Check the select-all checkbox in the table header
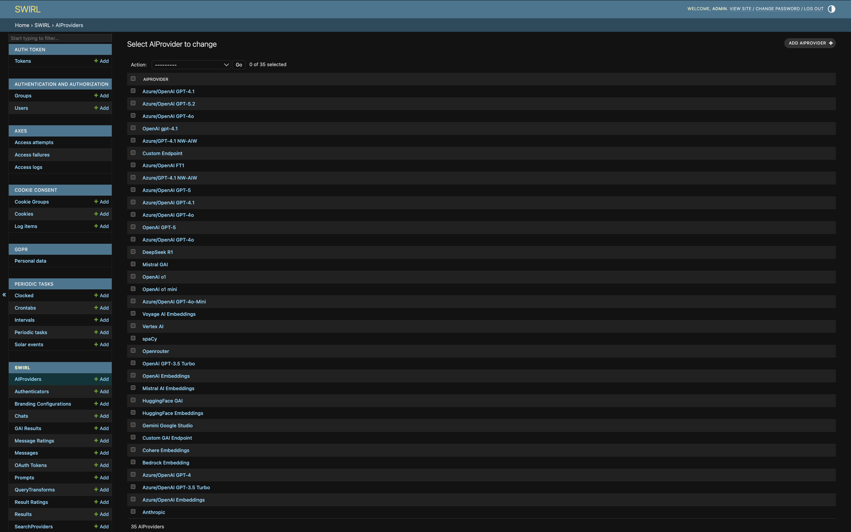This screenshot has height=532, width=851. (x=133, y=79)
